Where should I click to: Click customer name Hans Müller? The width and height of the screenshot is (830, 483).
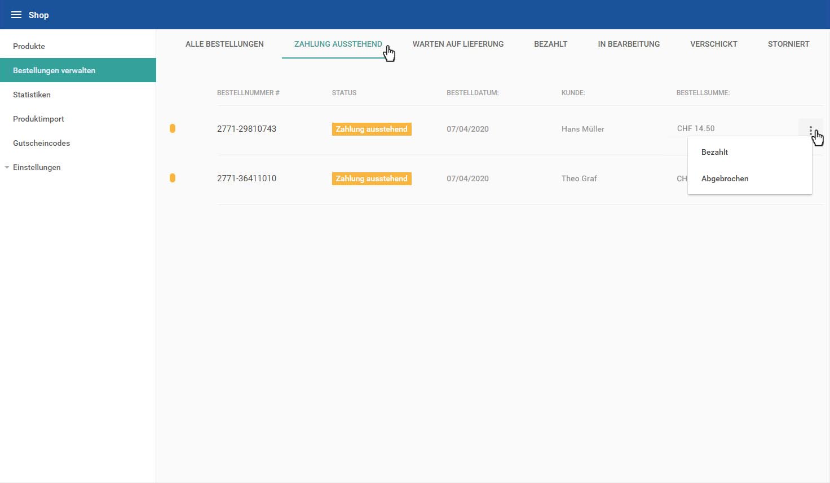pyautogui.click(x=582, y=129)
